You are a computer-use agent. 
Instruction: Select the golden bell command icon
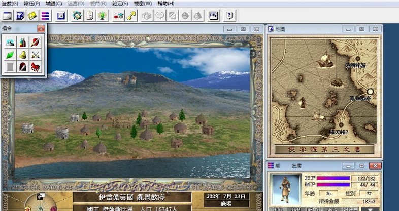[x=23, y=55]
